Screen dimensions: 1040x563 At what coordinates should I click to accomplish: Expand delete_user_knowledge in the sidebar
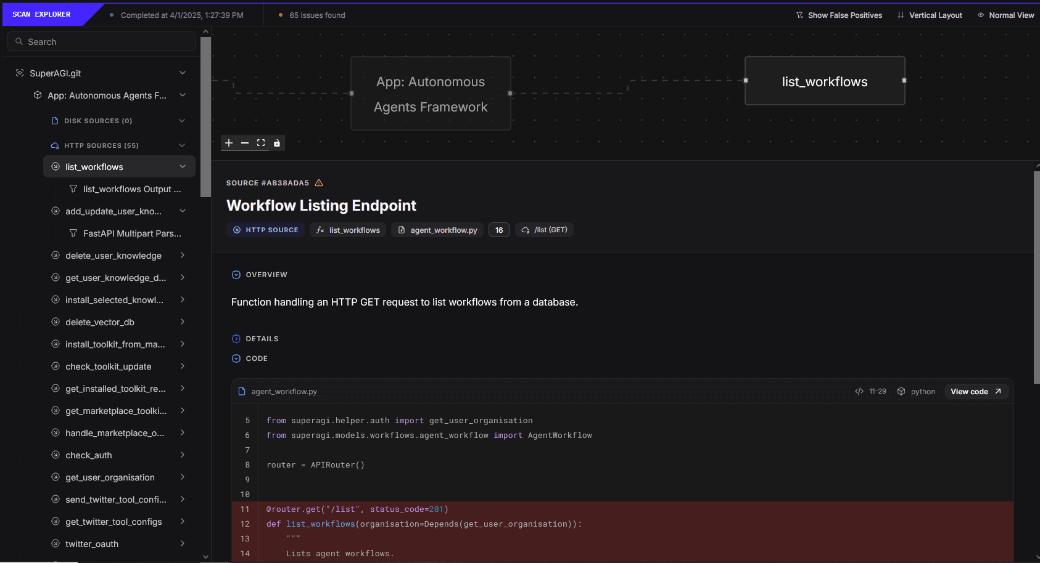tap(183, 255)
